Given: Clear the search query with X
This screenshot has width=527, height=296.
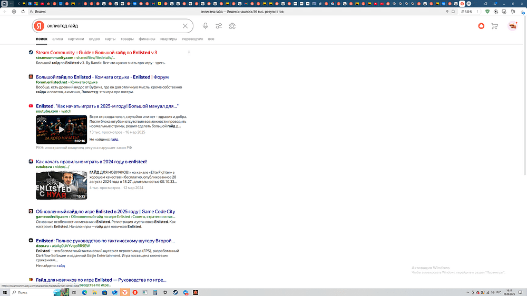Looking at the screenshot, I should click(x=185, y=26).
